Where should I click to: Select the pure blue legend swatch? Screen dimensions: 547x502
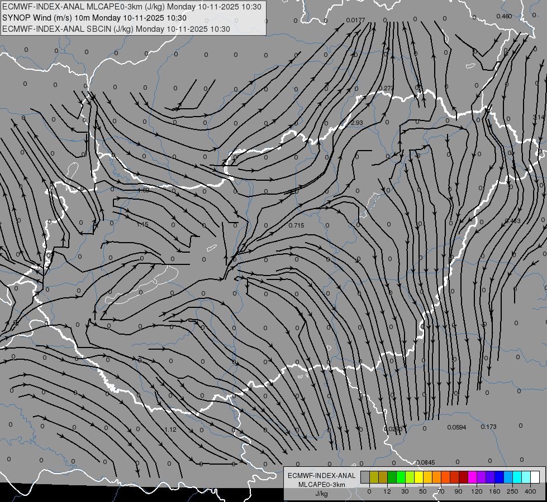pos(499,477)
